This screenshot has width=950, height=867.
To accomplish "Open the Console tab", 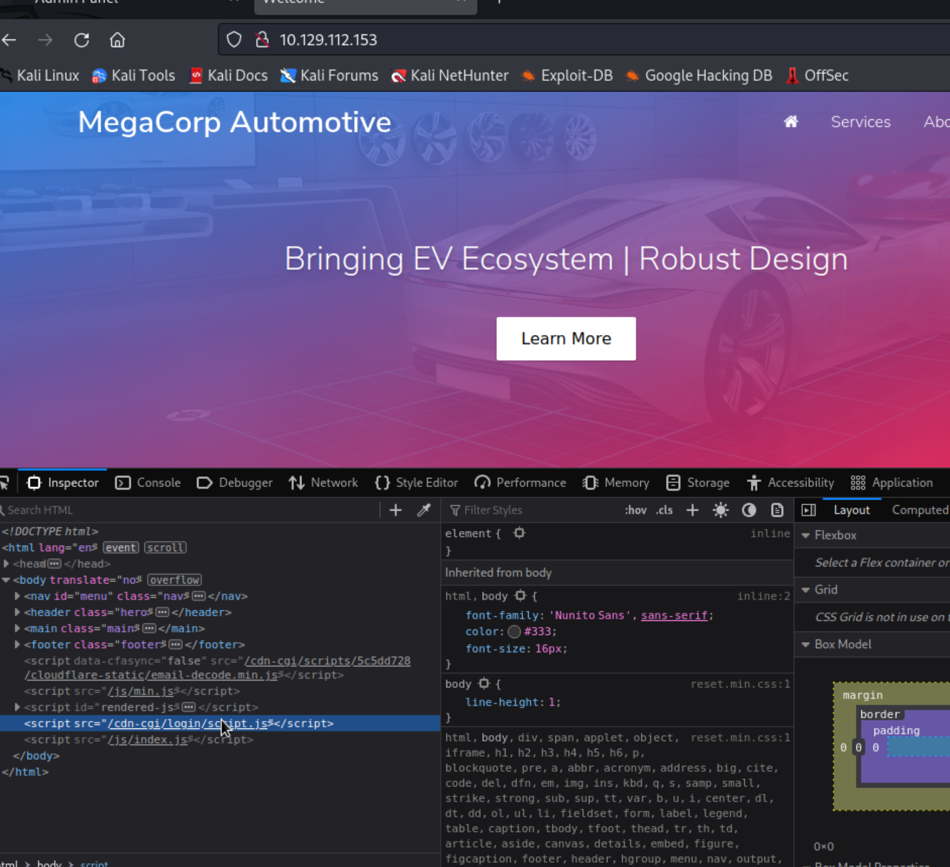I will [148, 483].
